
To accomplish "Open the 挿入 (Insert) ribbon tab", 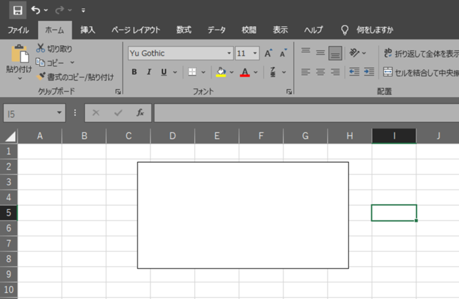I will tap(88, 30).
